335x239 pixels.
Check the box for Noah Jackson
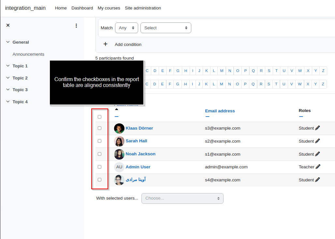[x=100, y=154]
